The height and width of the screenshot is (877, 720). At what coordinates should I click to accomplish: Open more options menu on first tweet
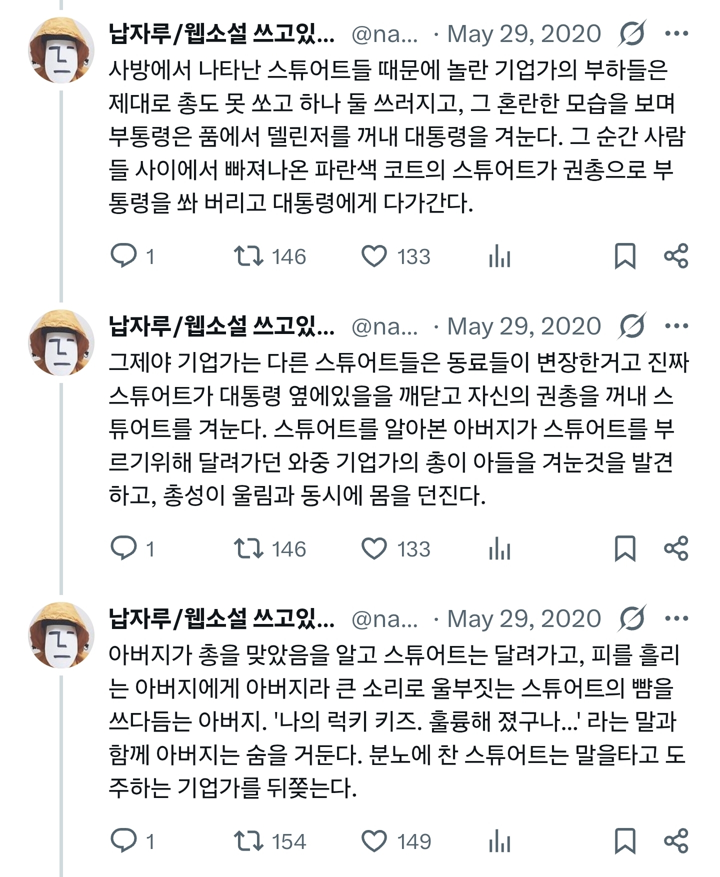[x=676, y=33]
